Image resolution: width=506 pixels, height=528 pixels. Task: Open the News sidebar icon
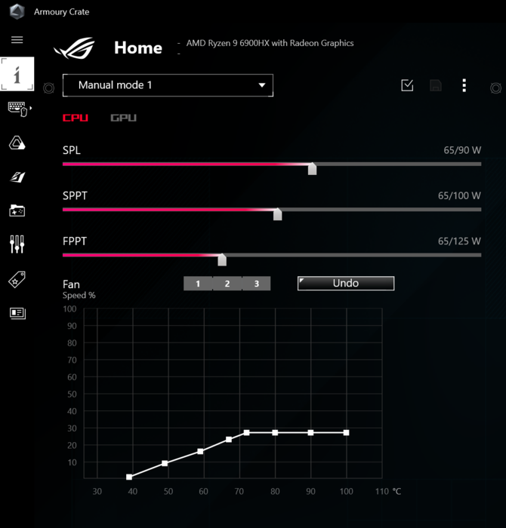17,313
